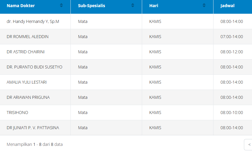Image resolution: width=252 pixels, height=153 pixels.
Task: Select DR. PURANTO BUDI SUSETYO row
Action: pos(34,67)
